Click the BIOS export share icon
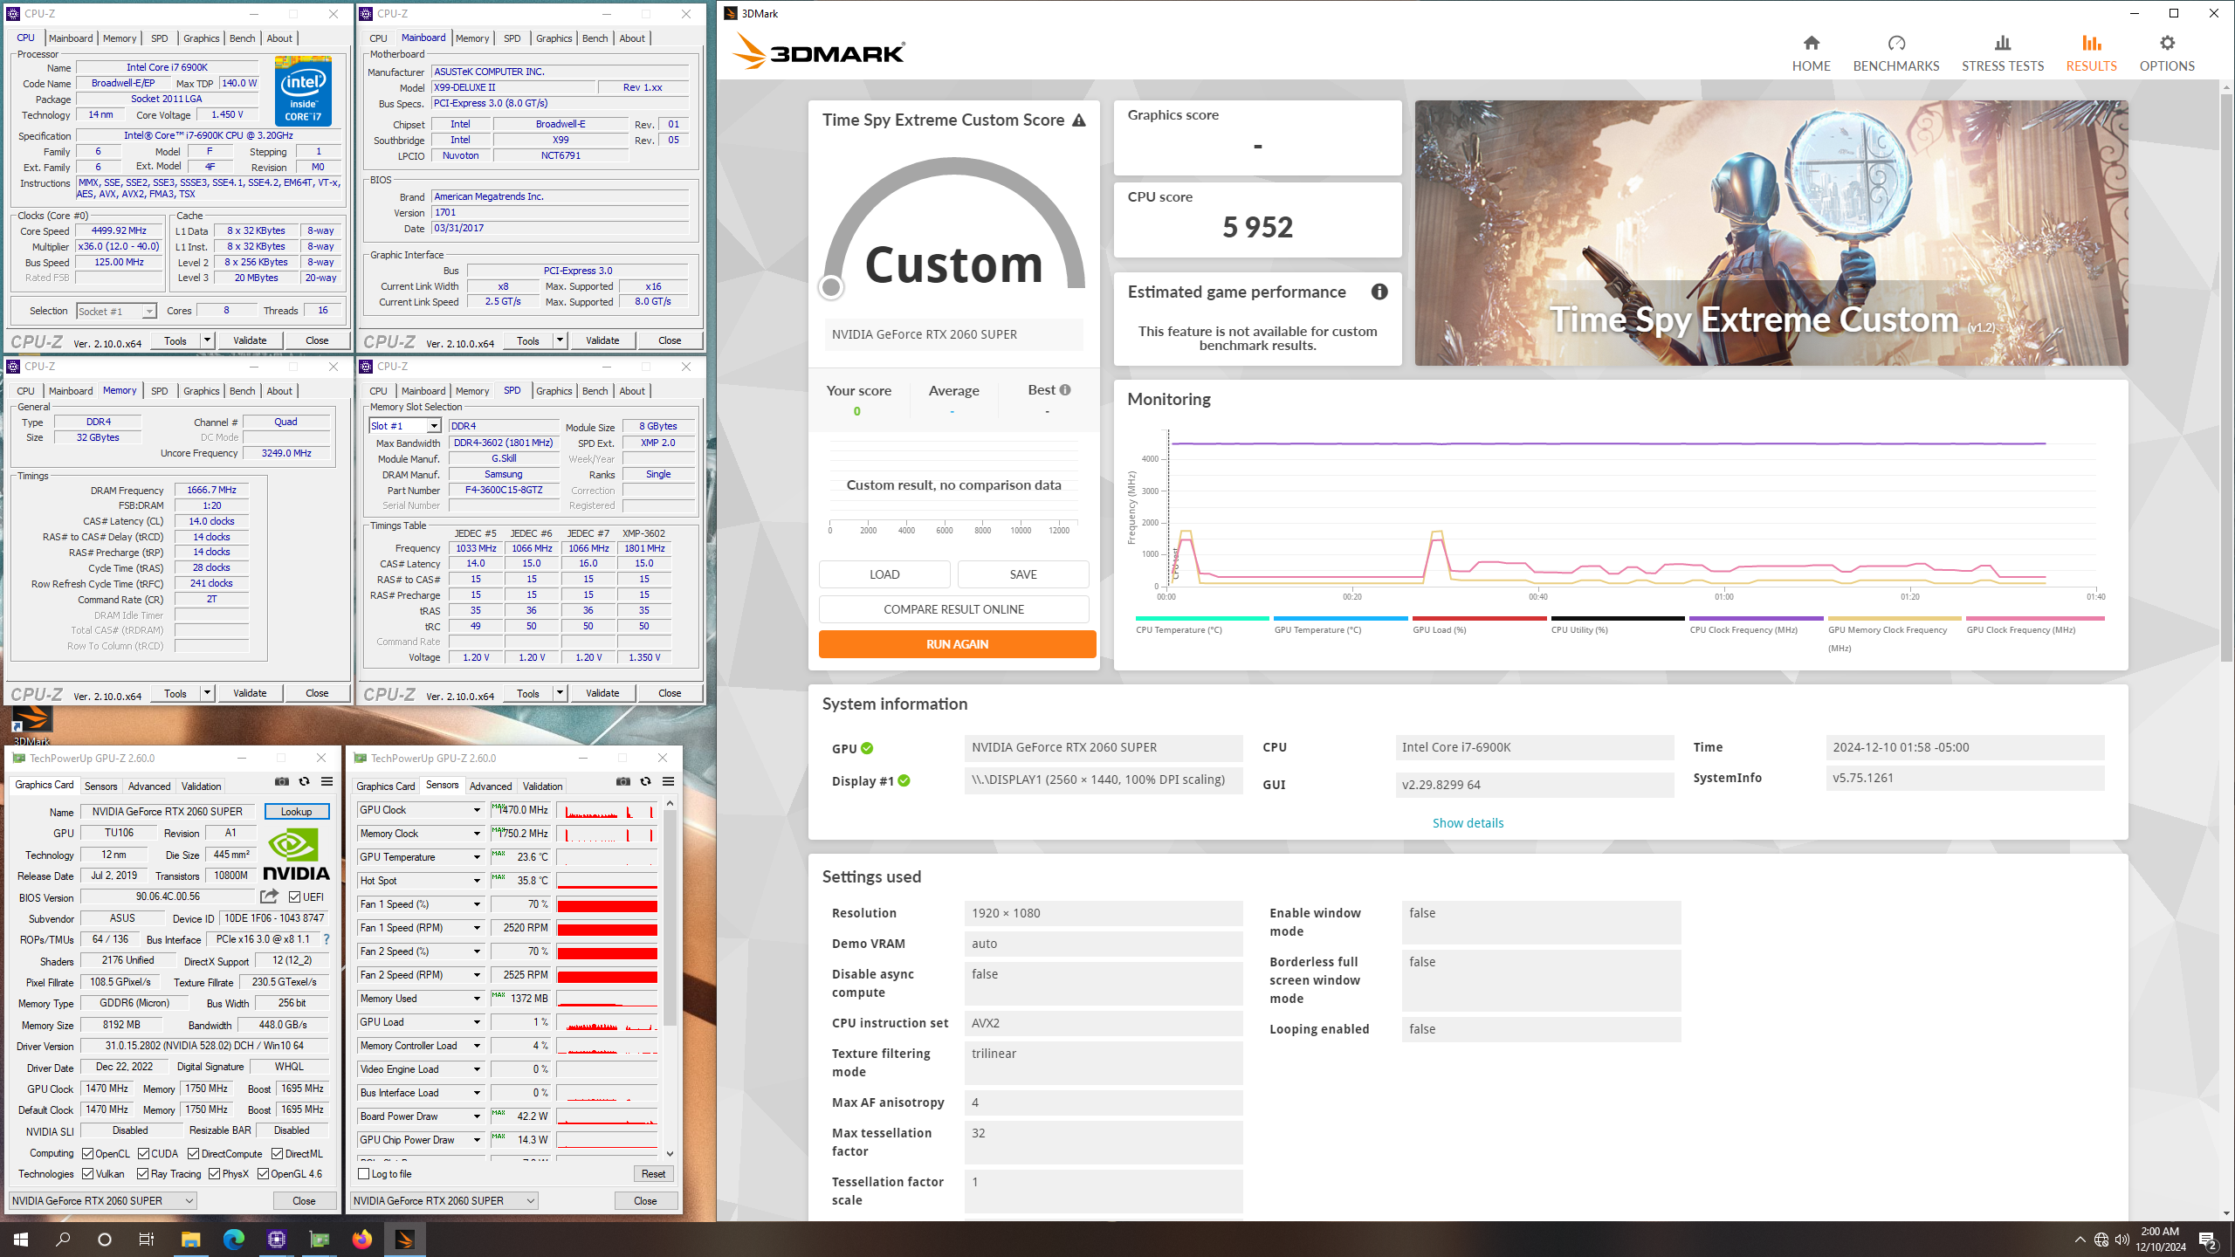 (x=269, y=896)
